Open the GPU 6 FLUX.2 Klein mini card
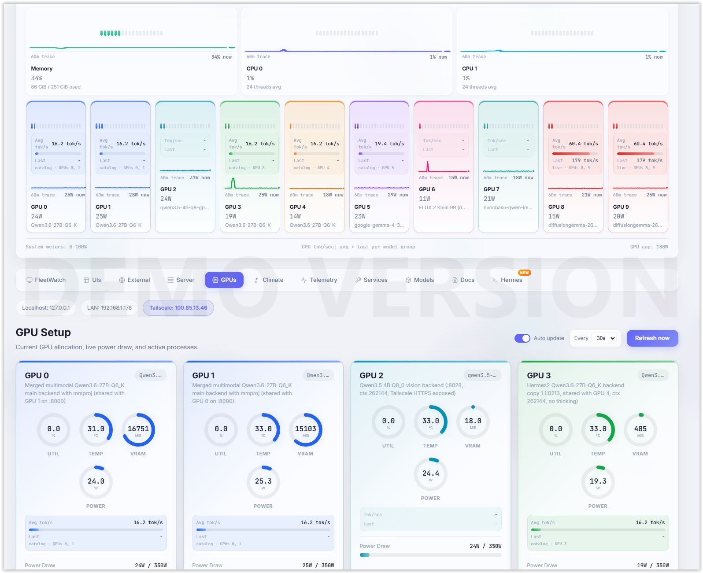The height and width of the screenshot is (573, 703). [444, 167]
